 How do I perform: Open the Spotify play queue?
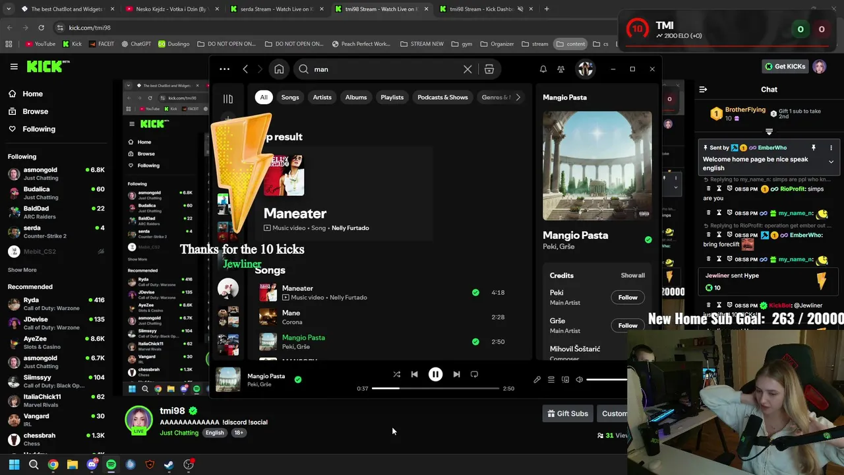point(551,379)
